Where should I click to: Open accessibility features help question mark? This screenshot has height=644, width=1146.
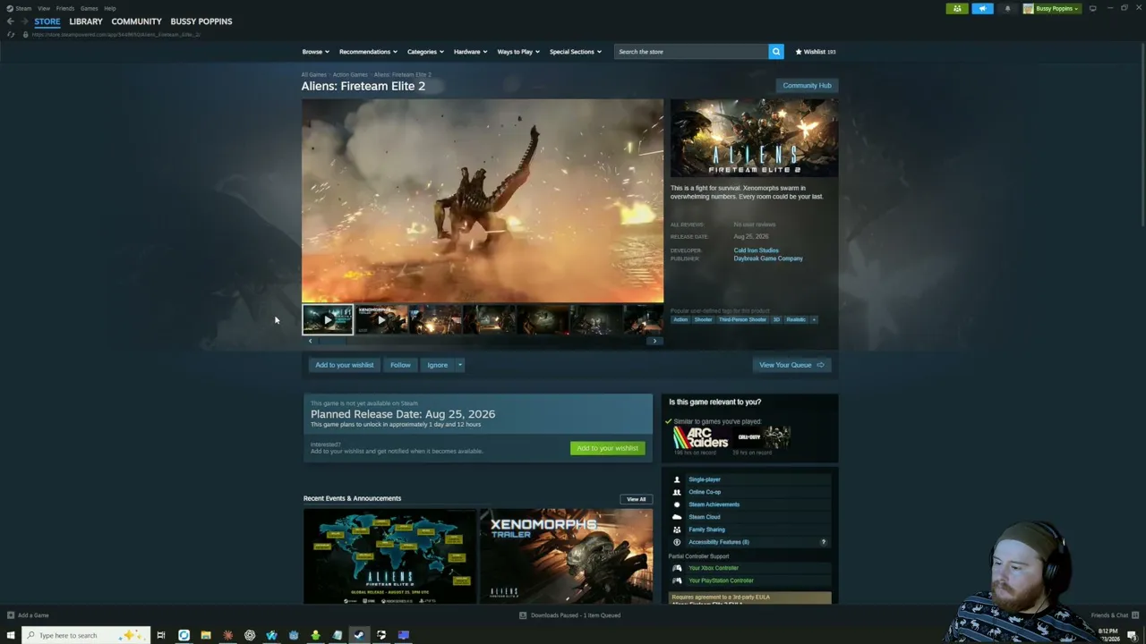(824, 542)
